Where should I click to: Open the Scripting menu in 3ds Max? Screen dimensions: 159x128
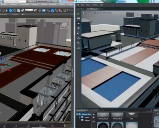(x=62, y=4)
